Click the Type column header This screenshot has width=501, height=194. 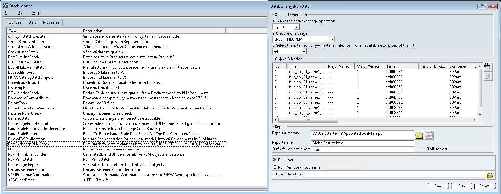tap(44, 31)
